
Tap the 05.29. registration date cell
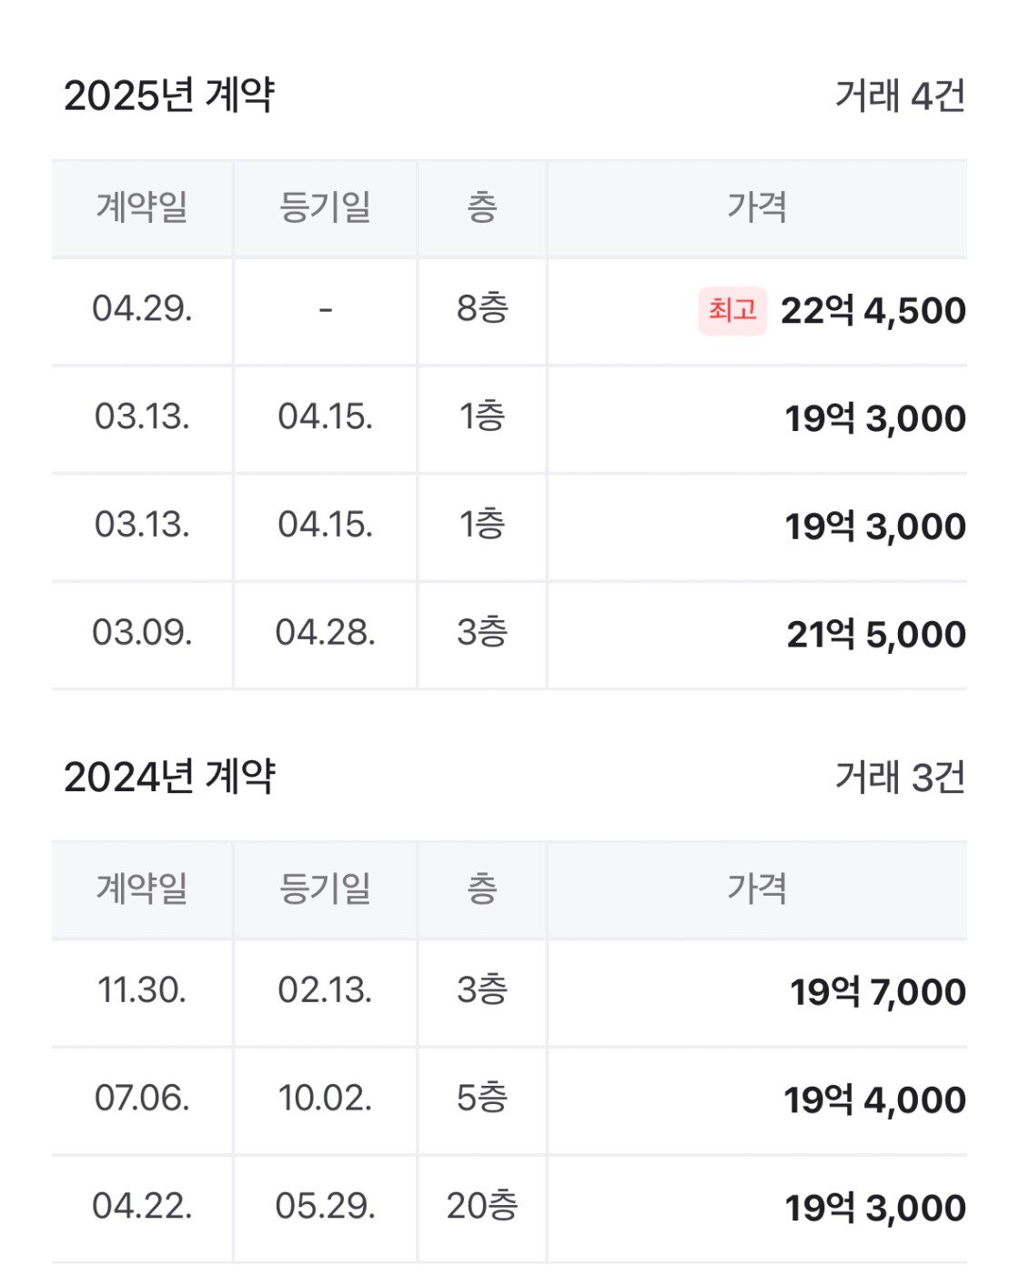[x=326, y=1207]
